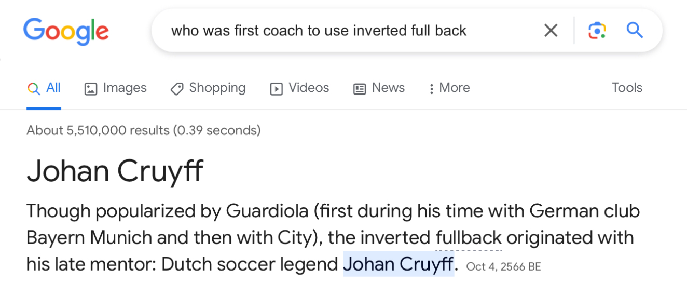This screenshot has width=687, height=296.
Task: Click the picture icon beside Images
Action: [91, 89]
